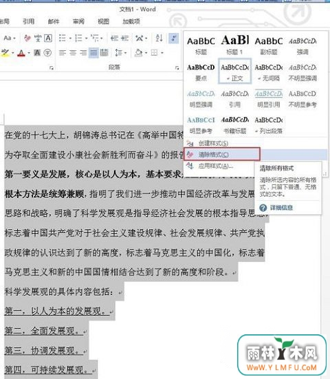Open the 审阅 ribbon tab
This screenshot has width=330, height=379.
pos(79,21)
